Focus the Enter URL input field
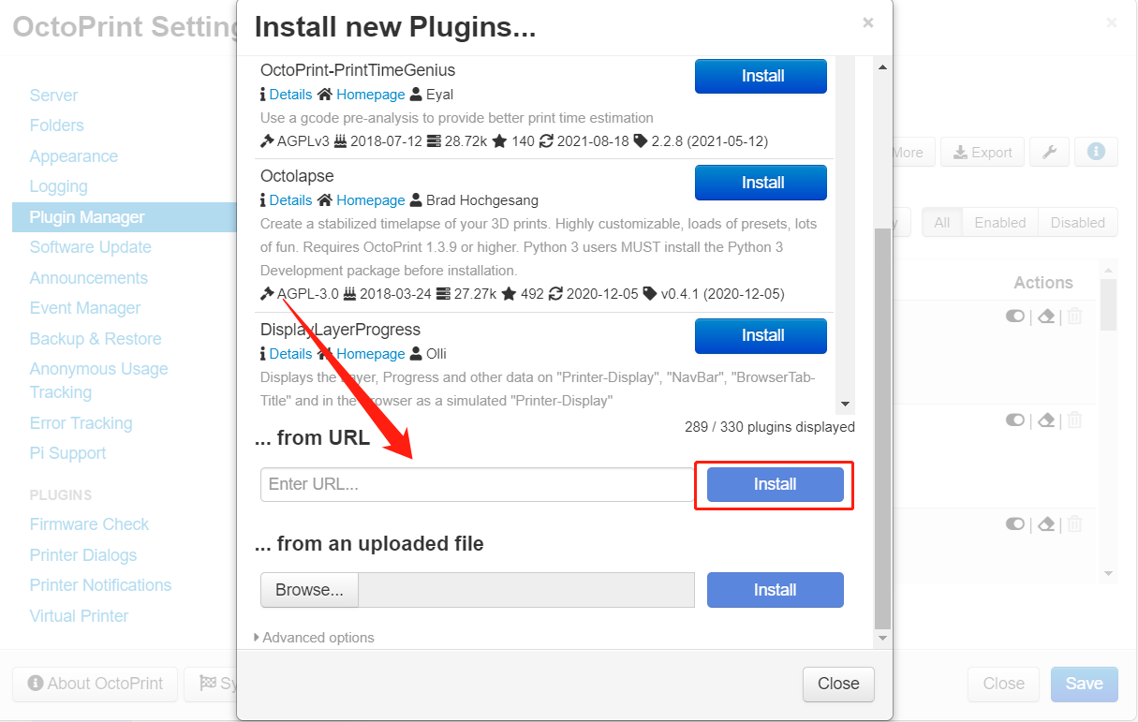The height and width of the screenshot is (722, 1138). coord(476,484)
